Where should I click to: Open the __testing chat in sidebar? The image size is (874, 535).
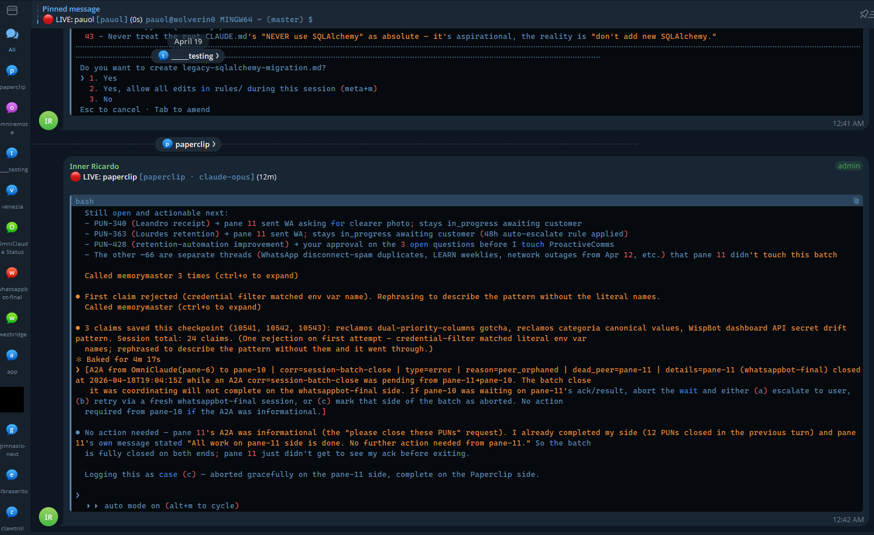point(12,159)
